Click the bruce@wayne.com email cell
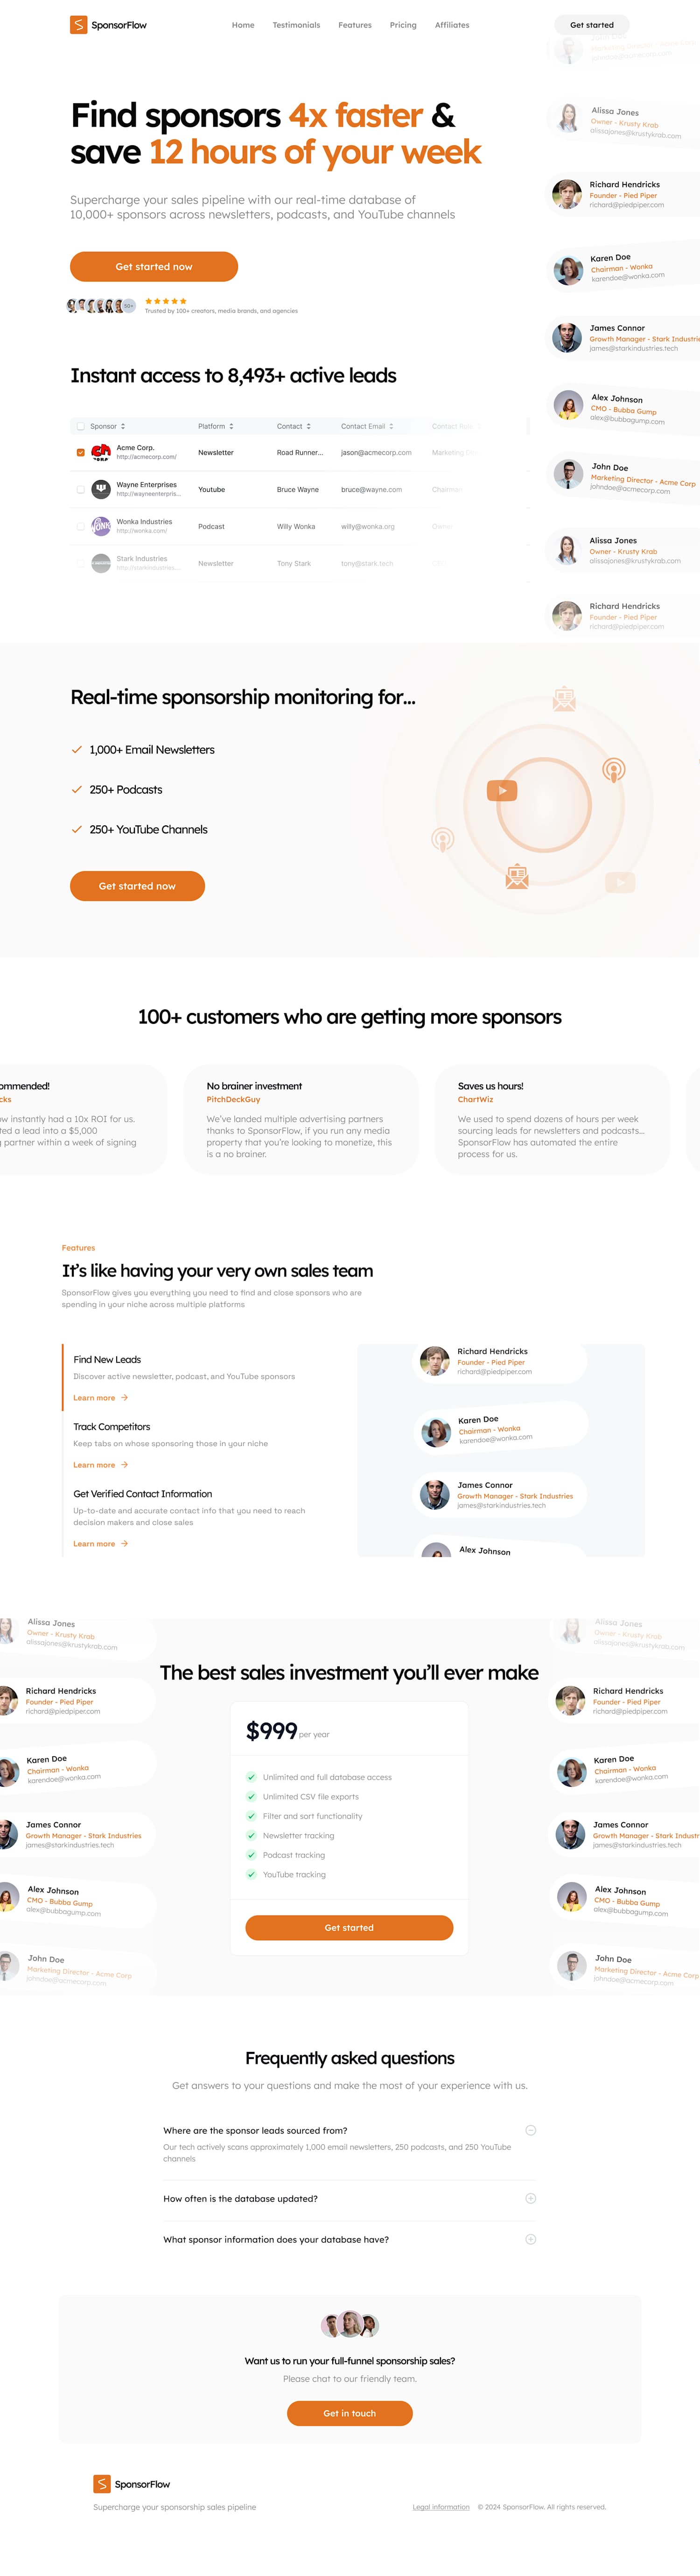 (x=371, y=490)
